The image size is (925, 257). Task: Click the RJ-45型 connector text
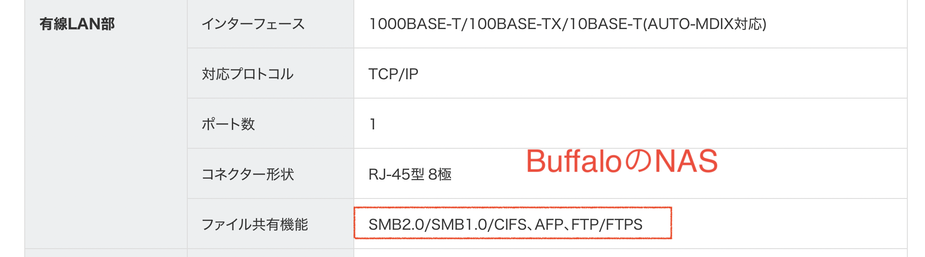(396, 174)
